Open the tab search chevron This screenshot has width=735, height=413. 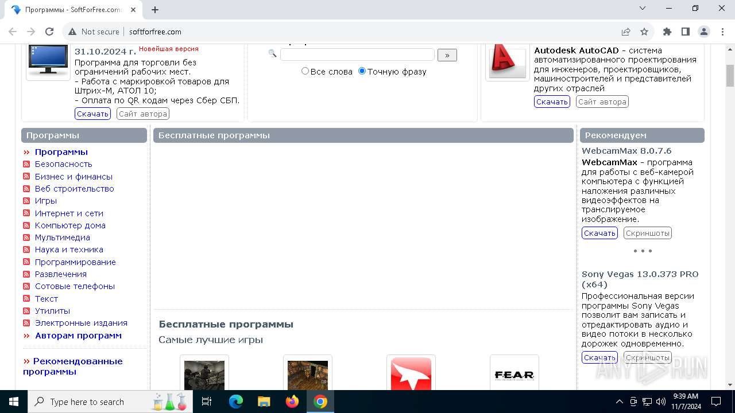click(x=643, y=8)
